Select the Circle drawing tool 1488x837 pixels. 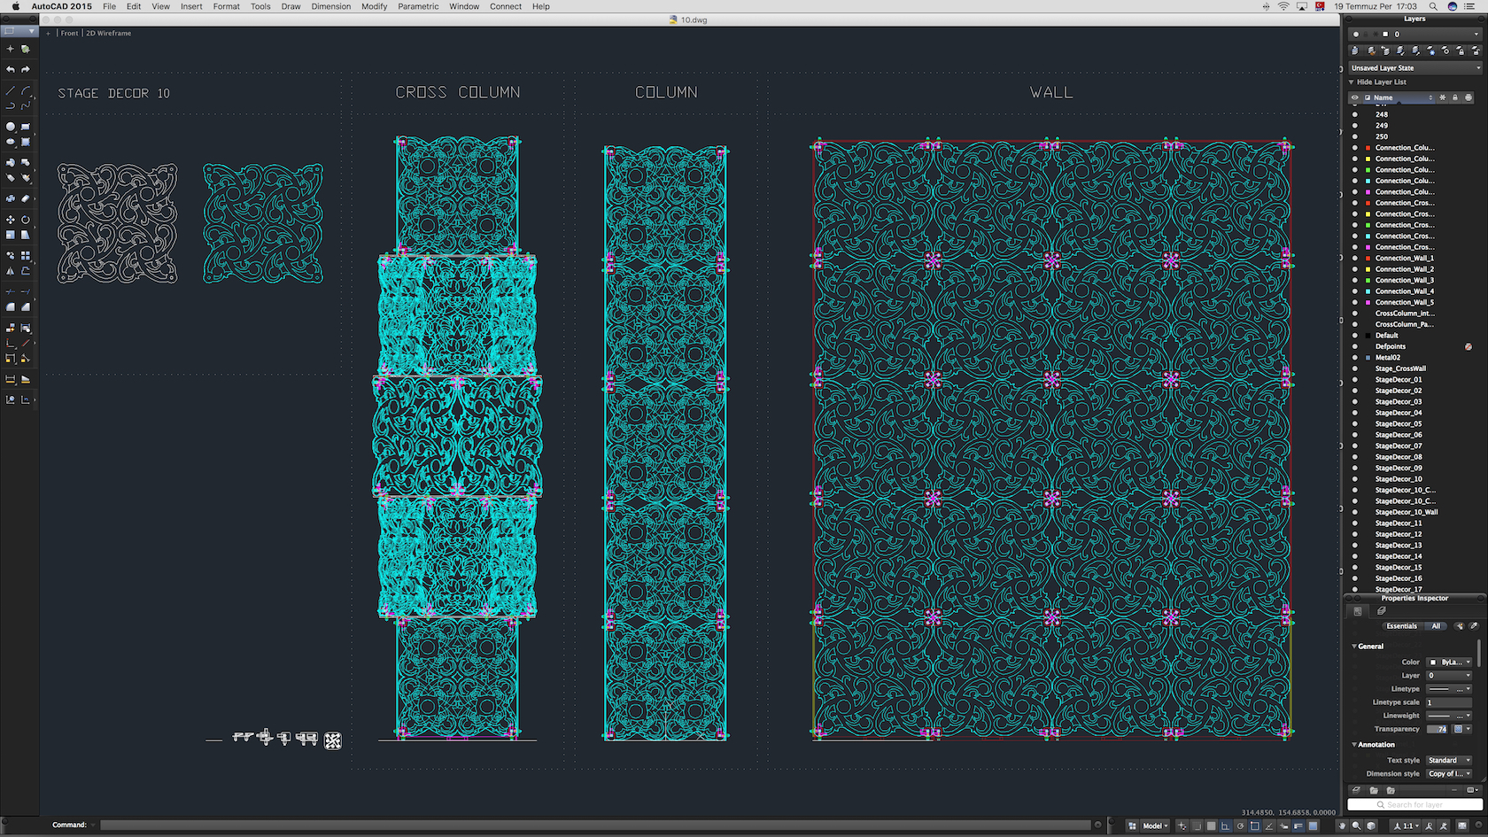[11, 127]
